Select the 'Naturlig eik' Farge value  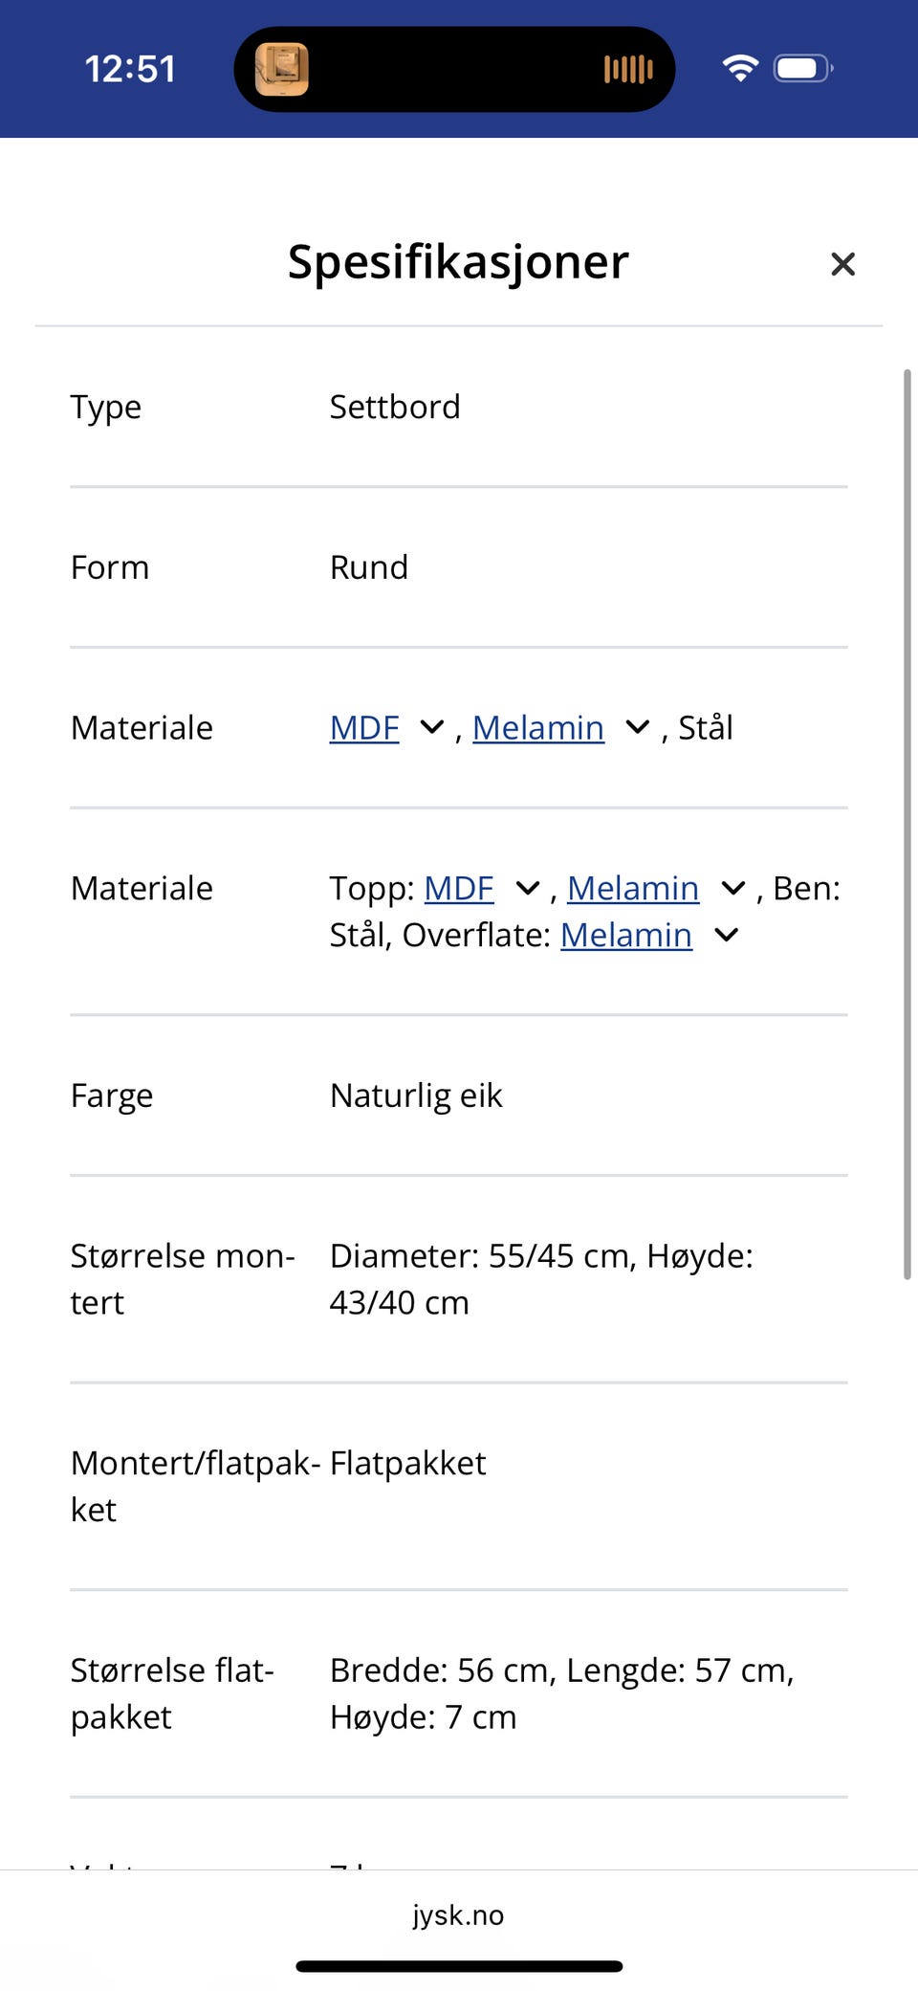click(x=416, y=1095)
